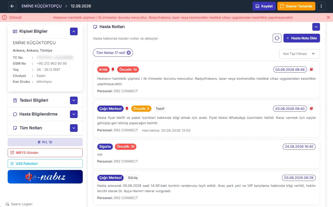Image resolution: width=333 pixels, height=207 pixels.
Task: Dismiss the pink warning banner
Action: (x=328, y=17)
